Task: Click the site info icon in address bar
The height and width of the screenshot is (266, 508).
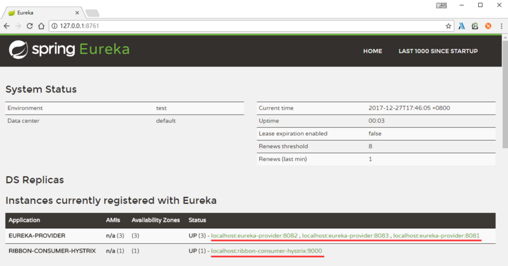Action: (55, 26)
